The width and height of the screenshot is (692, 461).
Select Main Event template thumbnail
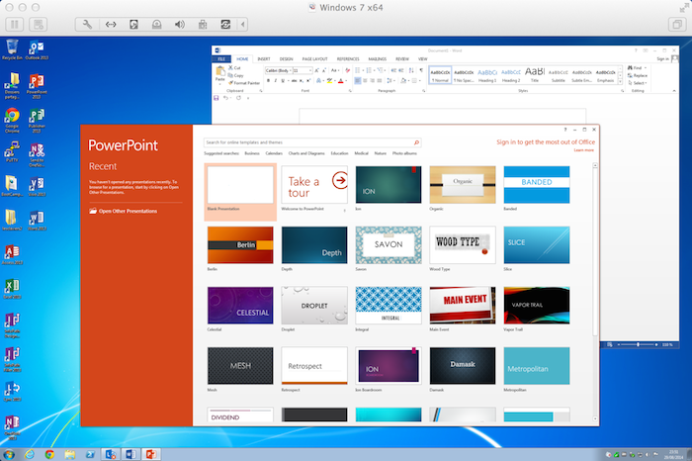coord(462,305)
